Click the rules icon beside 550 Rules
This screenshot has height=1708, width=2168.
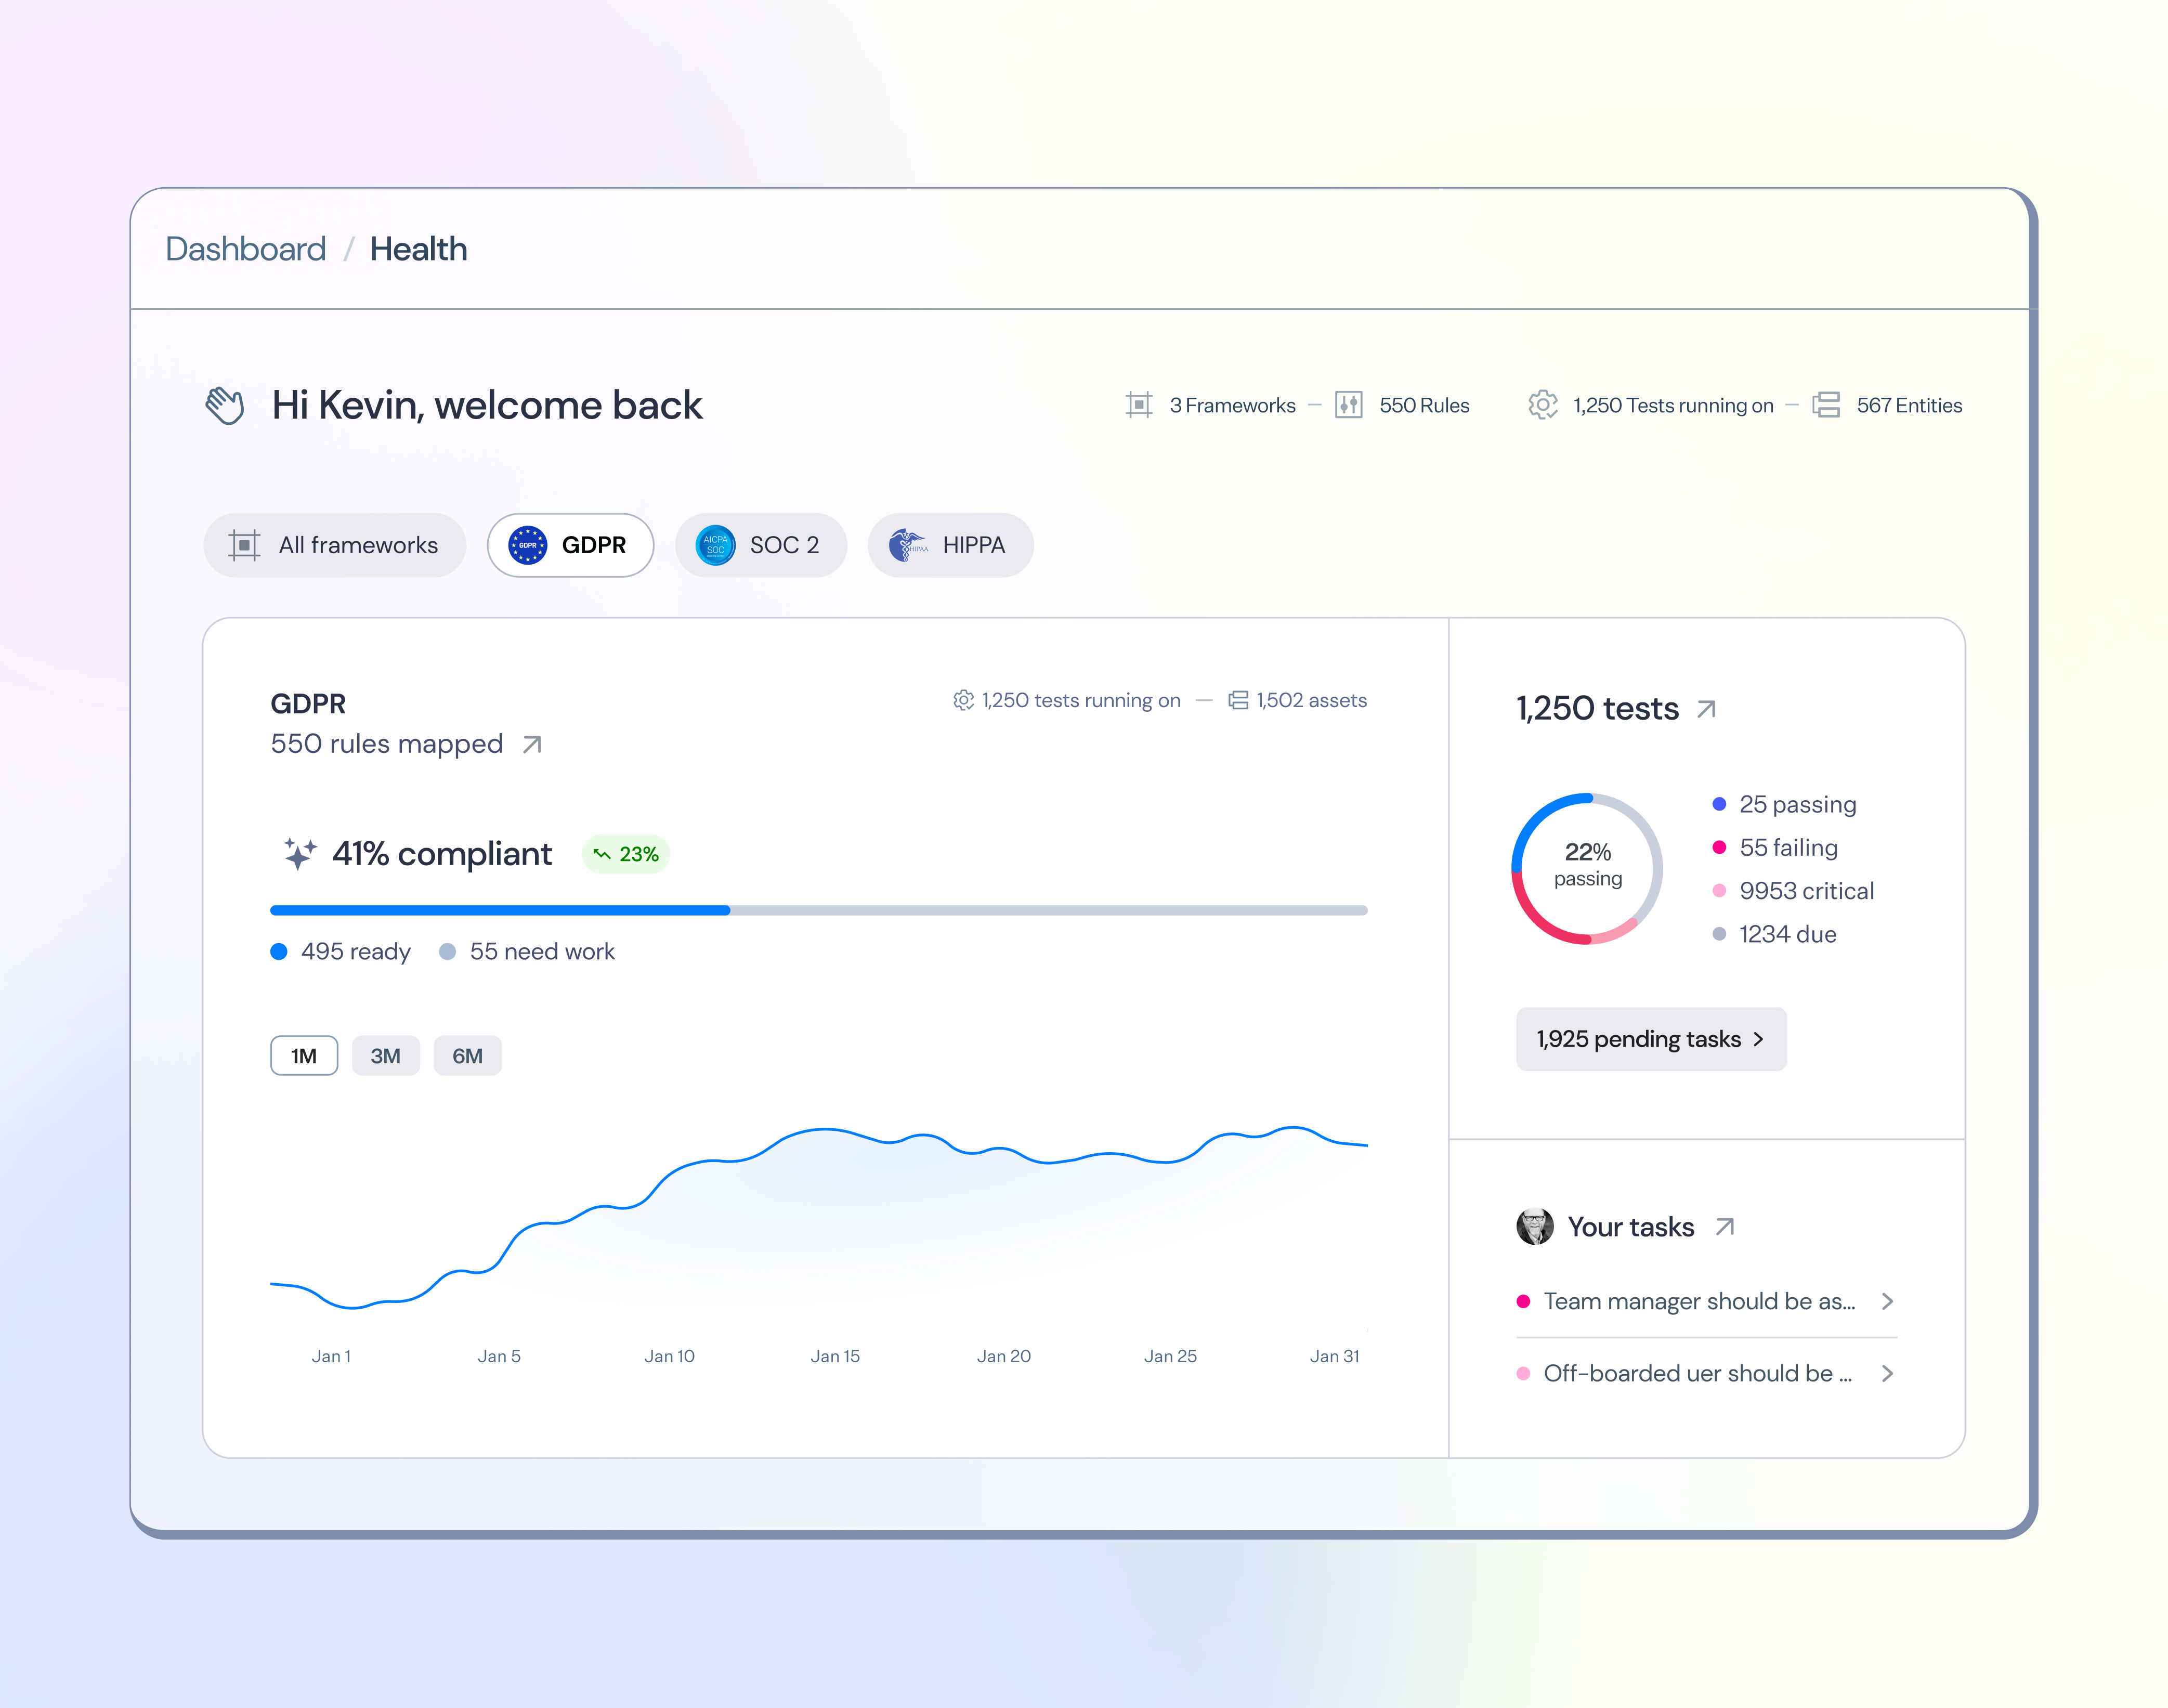[1348, 405]
